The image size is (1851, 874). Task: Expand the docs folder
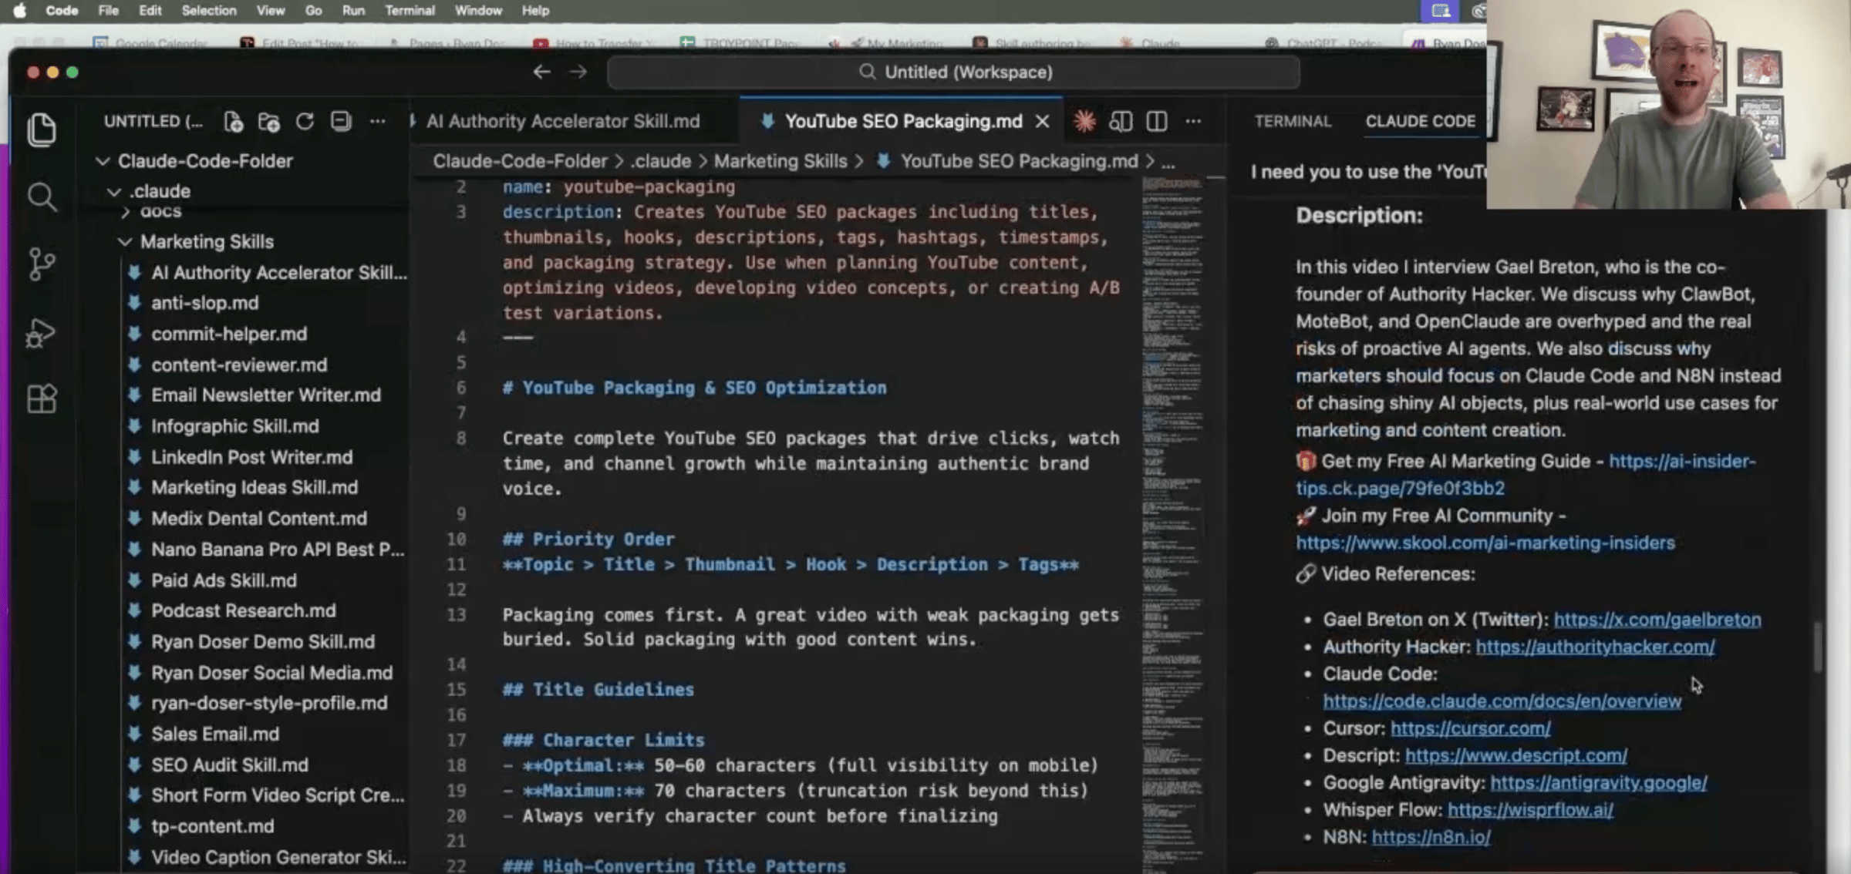point(160,212)
